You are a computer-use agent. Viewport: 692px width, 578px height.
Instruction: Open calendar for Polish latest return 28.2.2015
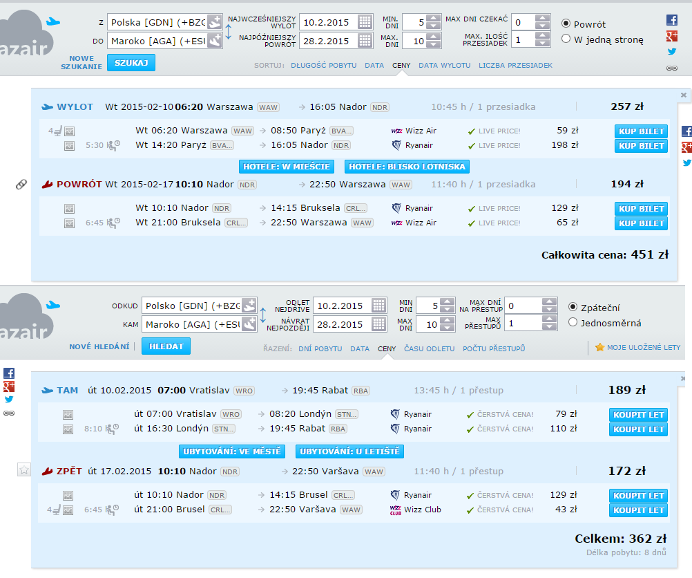[365, 41]
